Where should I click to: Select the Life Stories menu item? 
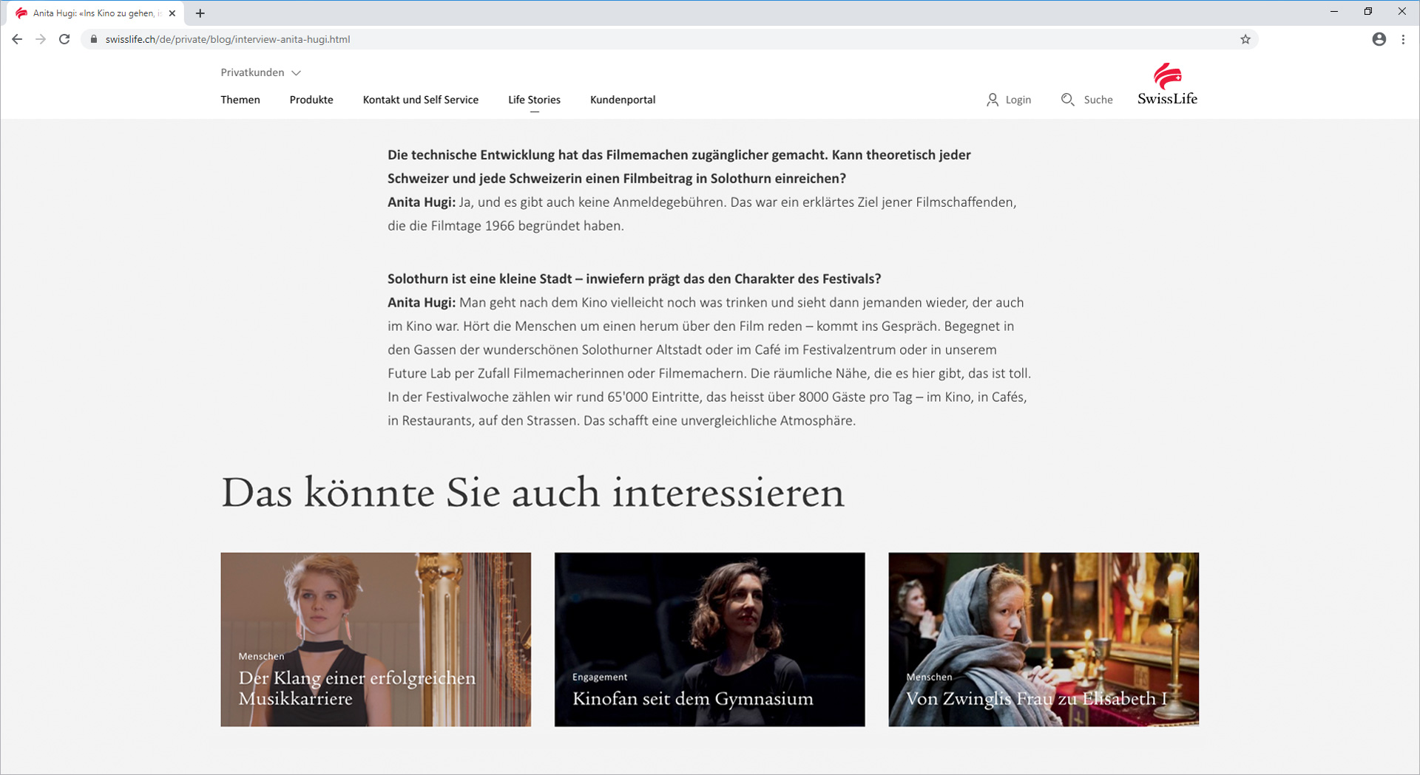534,100
